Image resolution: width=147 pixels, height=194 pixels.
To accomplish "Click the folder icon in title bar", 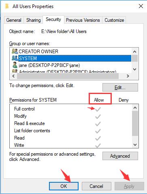I will pyautogui.click(x=7, y=6).
